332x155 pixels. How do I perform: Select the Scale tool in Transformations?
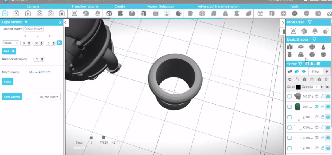(86, 14)
